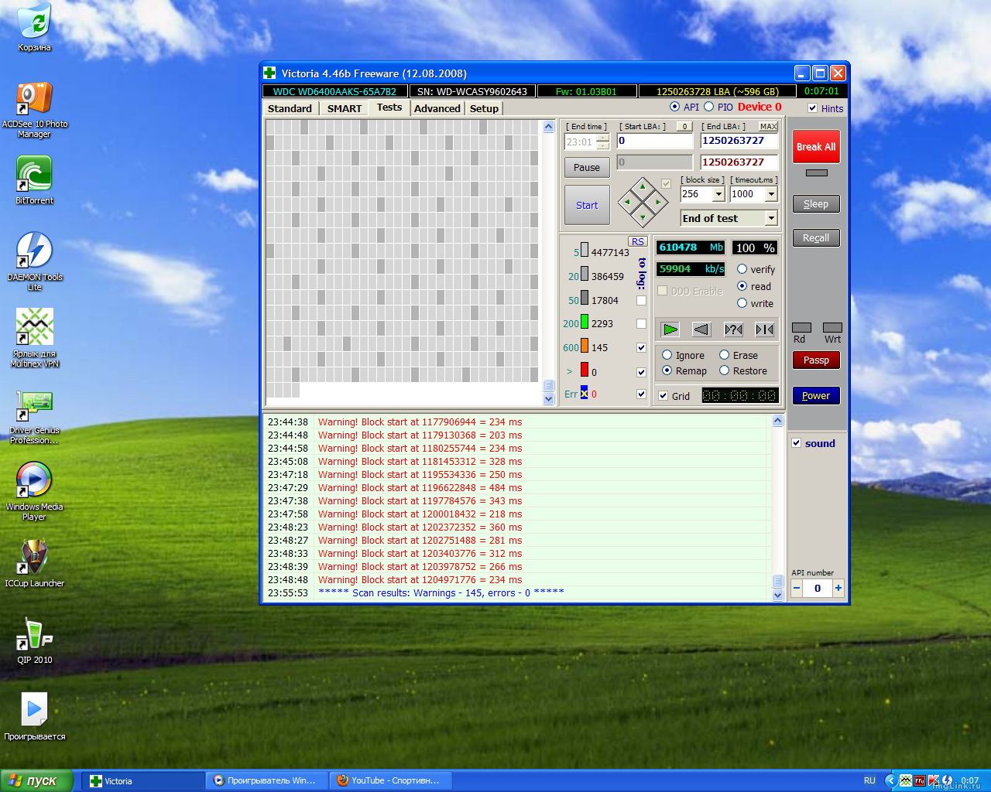This screenshot has width=991, height=792.
Task: Select the Ignore radio option
Action: pyautogui.click(x=667, y=355)
